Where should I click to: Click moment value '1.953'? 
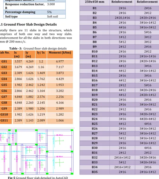pyautogui.click(x=60, y=85)
